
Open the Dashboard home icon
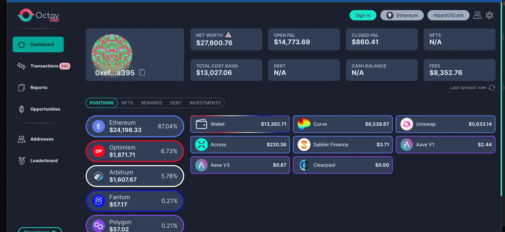22,45
